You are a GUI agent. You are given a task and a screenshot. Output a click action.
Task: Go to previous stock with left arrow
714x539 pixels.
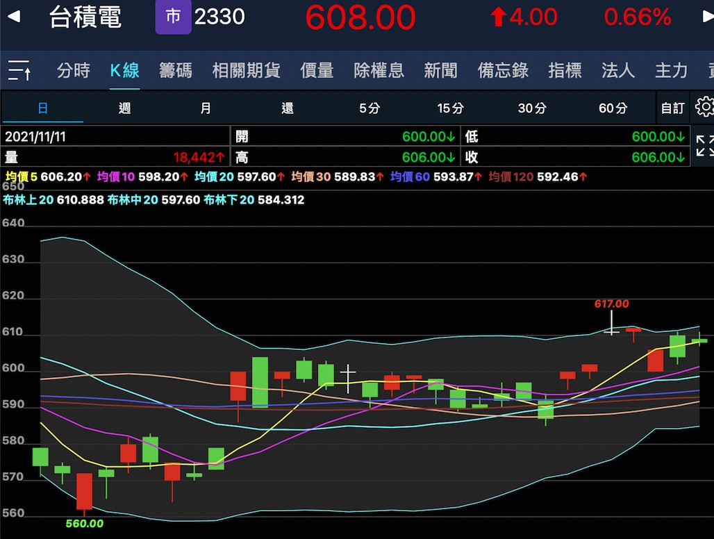[x=14, y=17]
